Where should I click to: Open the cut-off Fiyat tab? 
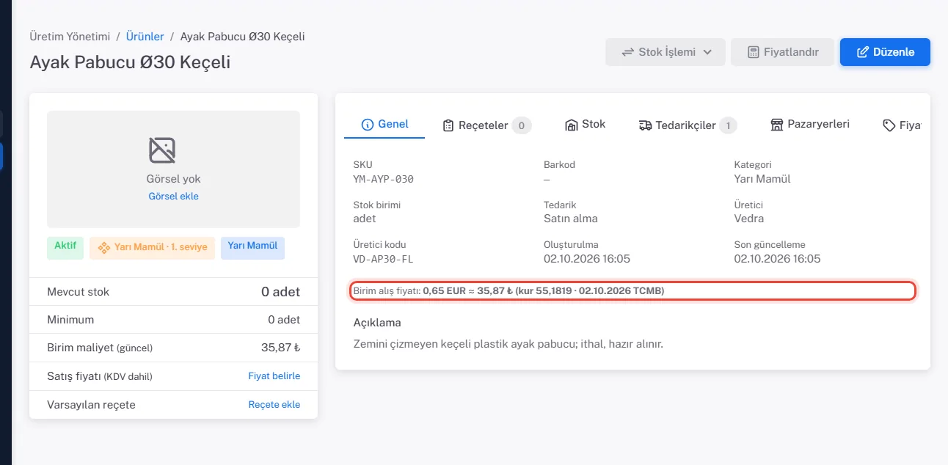pyautogui.click(x=902, y=125)
